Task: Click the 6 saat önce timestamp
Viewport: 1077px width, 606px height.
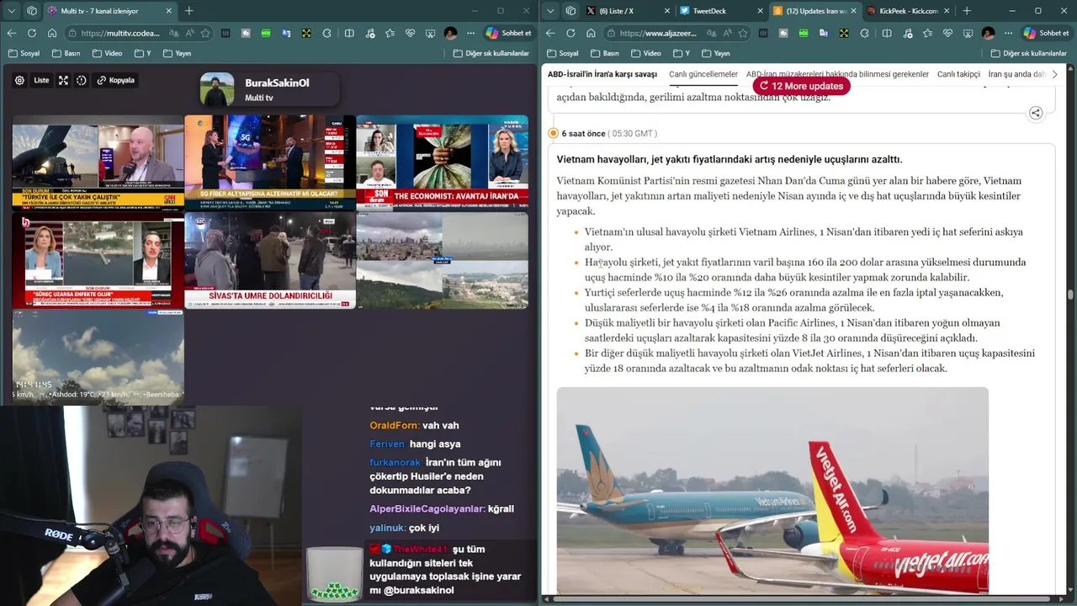Action: (x=583, y=133)
